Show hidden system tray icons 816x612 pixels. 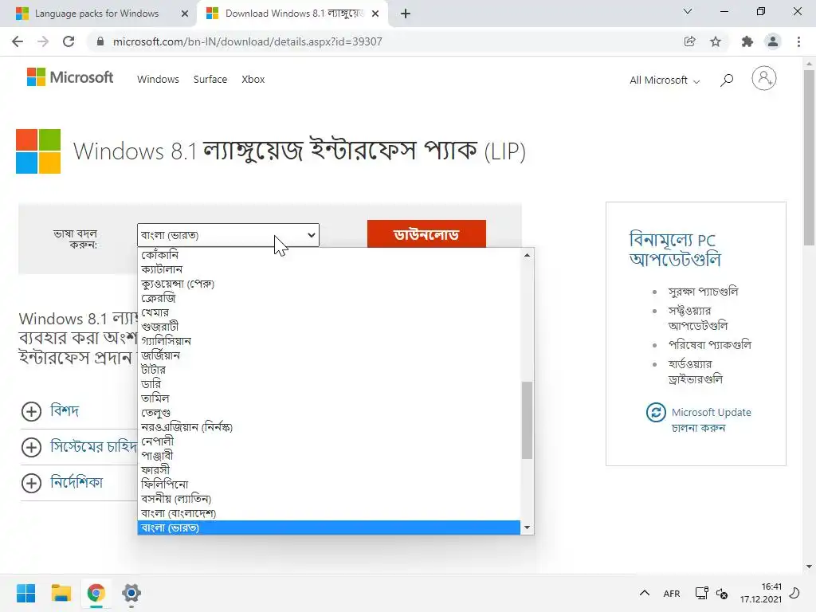644,593
